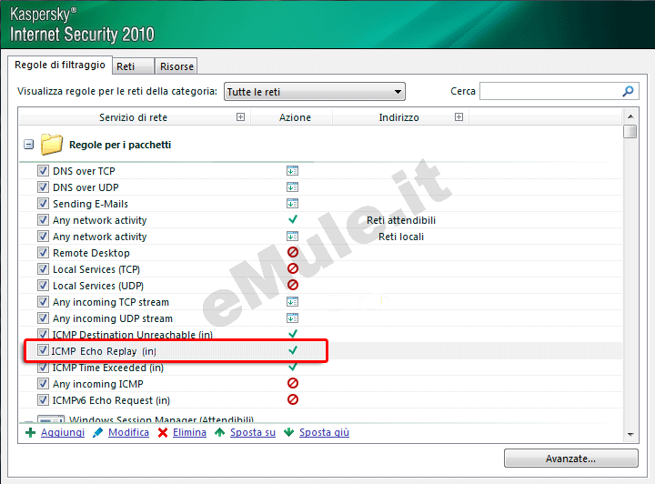The image size is (655, 484).
Task: Click block icon for Any incoming ICMP
Action: click(x=293, y=383)
